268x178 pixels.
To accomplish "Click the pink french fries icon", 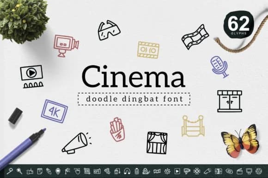I will tap(117, 130).
